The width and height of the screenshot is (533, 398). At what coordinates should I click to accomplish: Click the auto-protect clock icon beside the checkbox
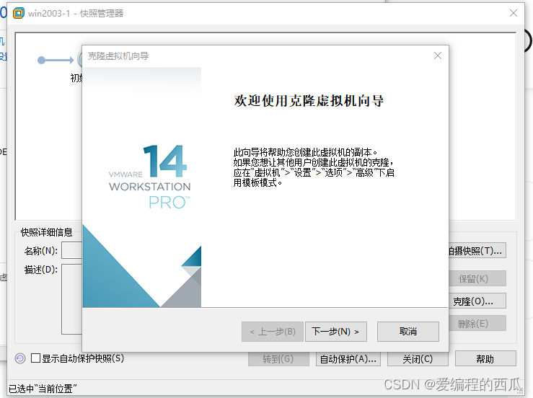click(20, 358)
